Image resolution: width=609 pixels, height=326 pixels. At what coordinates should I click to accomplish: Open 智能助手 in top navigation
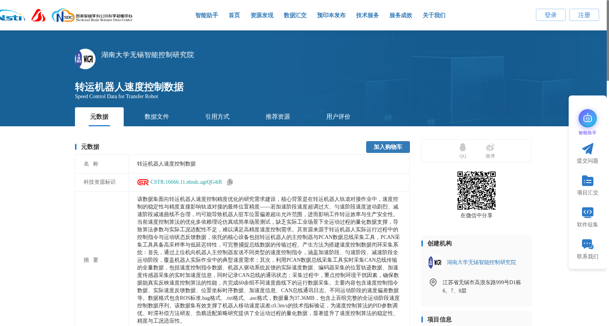[x=207, y=15]
